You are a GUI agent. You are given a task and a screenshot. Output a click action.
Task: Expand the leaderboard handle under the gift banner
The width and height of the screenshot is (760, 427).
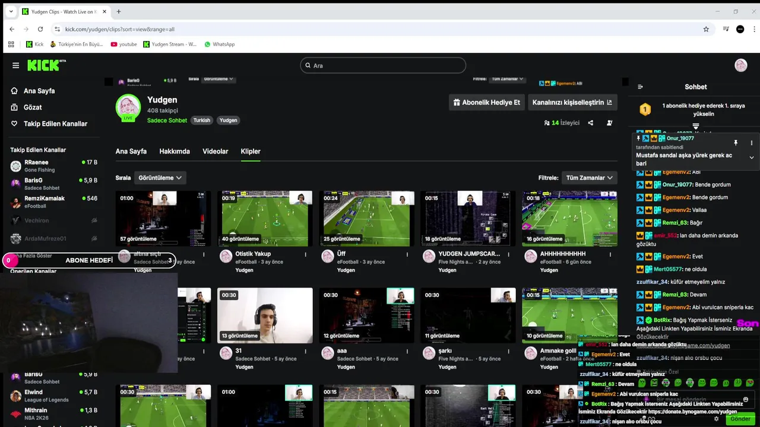click(x=695, y=126)
